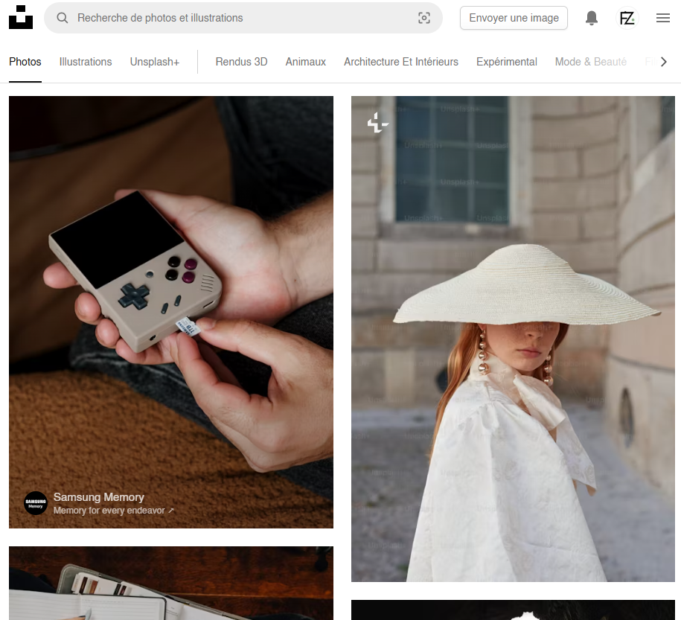Select the Photos tab
Screen dimensions: 681x620
click(x=25, y=62)
